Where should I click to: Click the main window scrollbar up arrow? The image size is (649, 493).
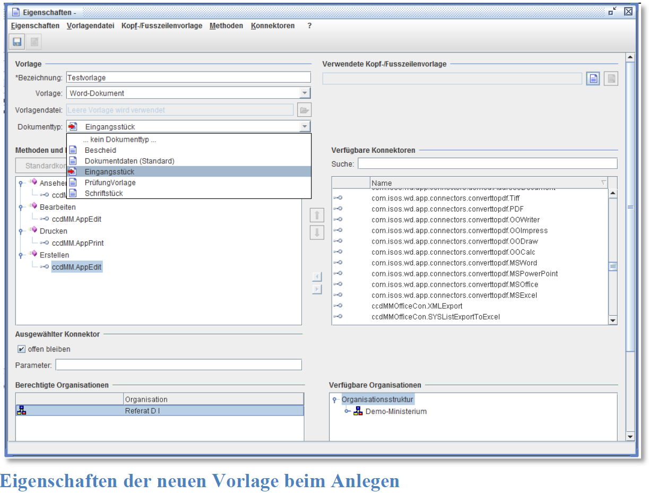[630, 57]
